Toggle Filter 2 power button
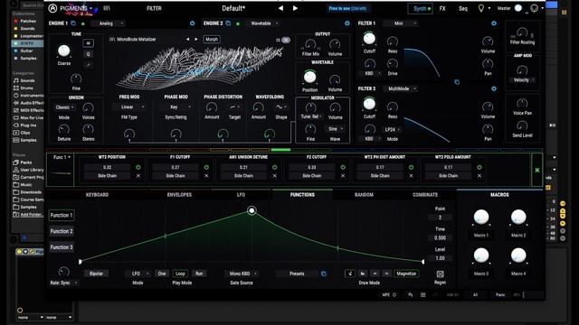579x325 pixels. (x=494, y=88)
